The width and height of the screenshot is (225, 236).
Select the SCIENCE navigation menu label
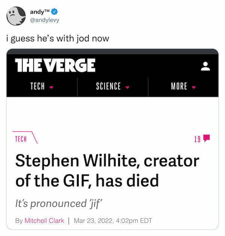pos(108,87)
